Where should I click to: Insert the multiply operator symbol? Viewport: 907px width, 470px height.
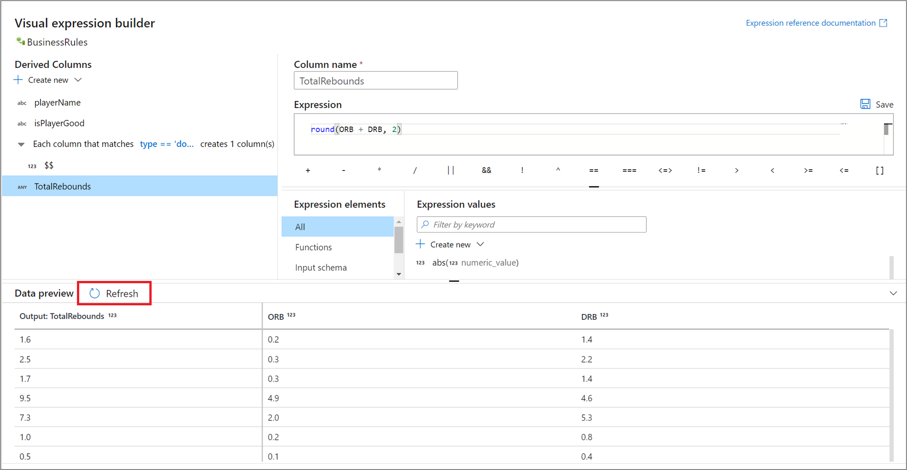(x=379, y=171)
